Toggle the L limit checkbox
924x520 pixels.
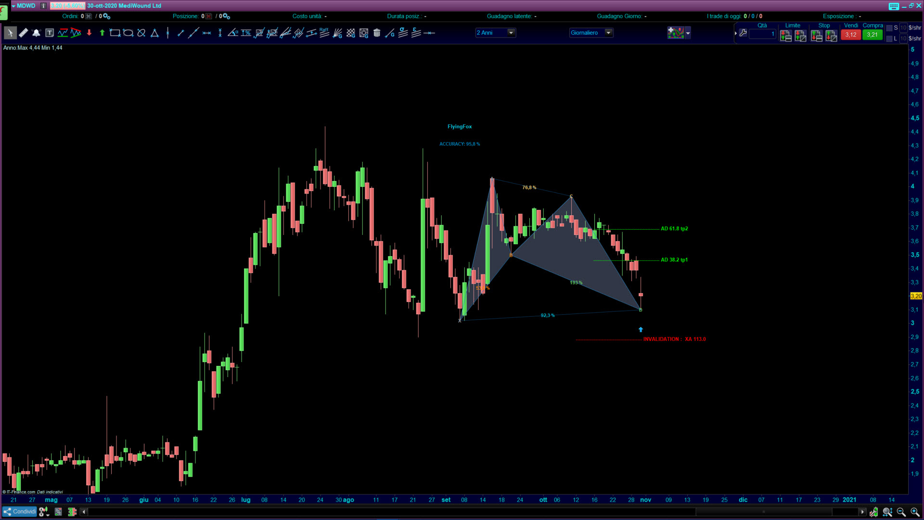(889, 39)
